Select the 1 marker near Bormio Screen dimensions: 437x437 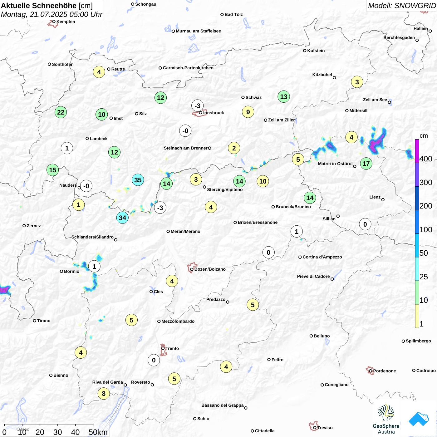(94, 266)
